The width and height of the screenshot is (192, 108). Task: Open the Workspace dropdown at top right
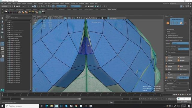179,4
